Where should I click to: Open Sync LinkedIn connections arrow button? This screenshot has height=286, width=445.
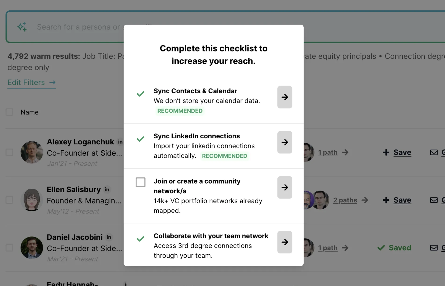(285, 142)
